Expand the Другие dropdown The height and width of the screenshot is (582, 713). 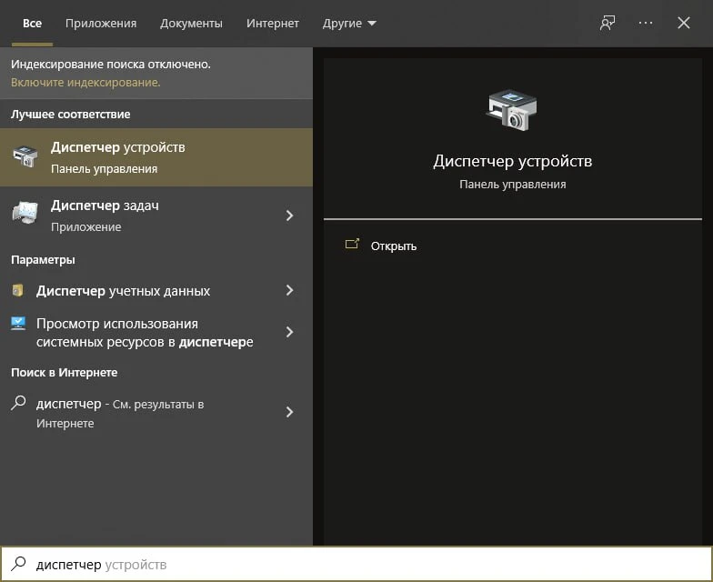349,24
